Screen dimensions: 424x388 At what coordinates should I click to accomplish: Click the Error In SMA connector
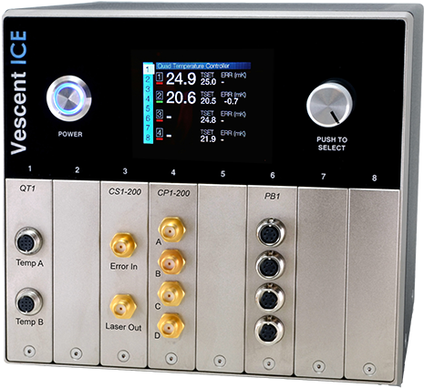tap(123, 245)
